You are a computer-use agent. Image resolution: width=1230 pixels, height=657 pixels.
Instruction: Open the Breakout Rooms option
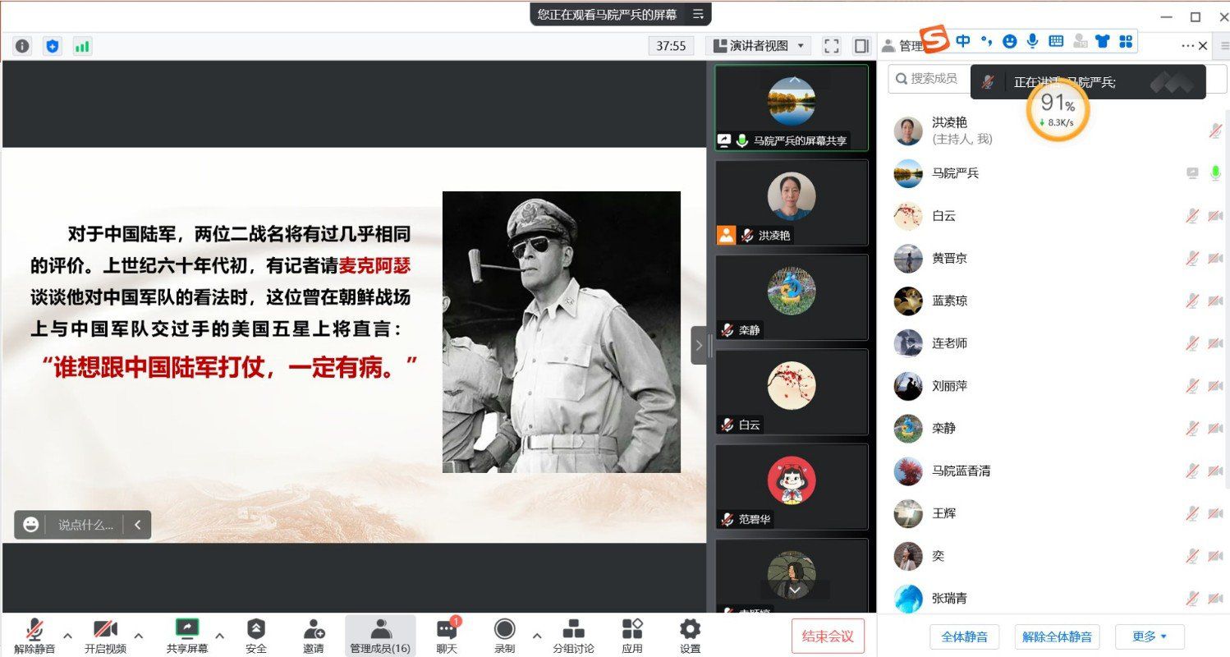573,636
